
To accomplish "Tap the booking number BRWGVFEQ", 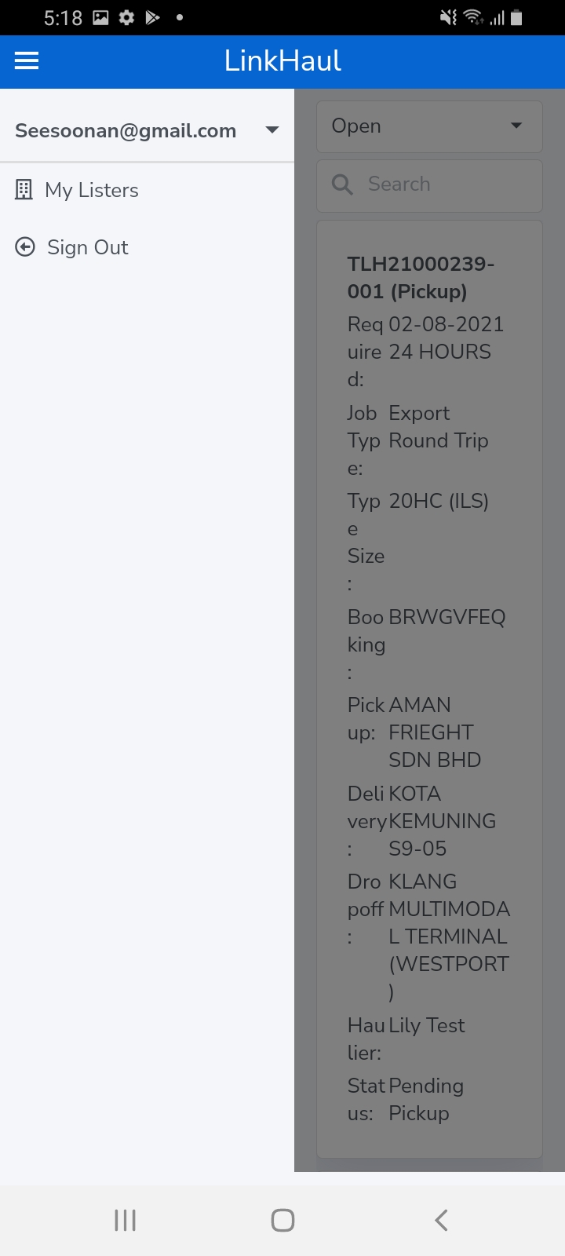I will coord(447,617).
